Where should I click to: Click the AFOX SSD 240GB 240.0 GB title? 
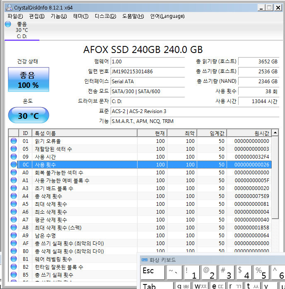coord(143,49)
